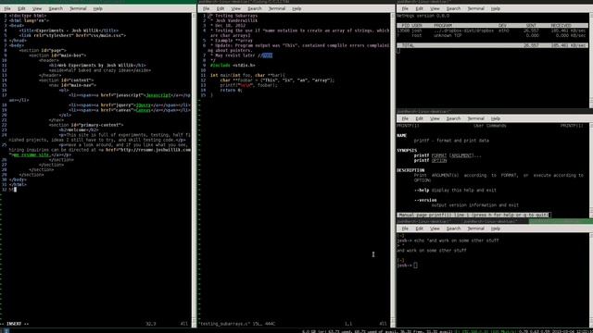Open Terminal menu in the printf manual terminal
Viewport: 593px width, 333px height.
pos(475,118)
